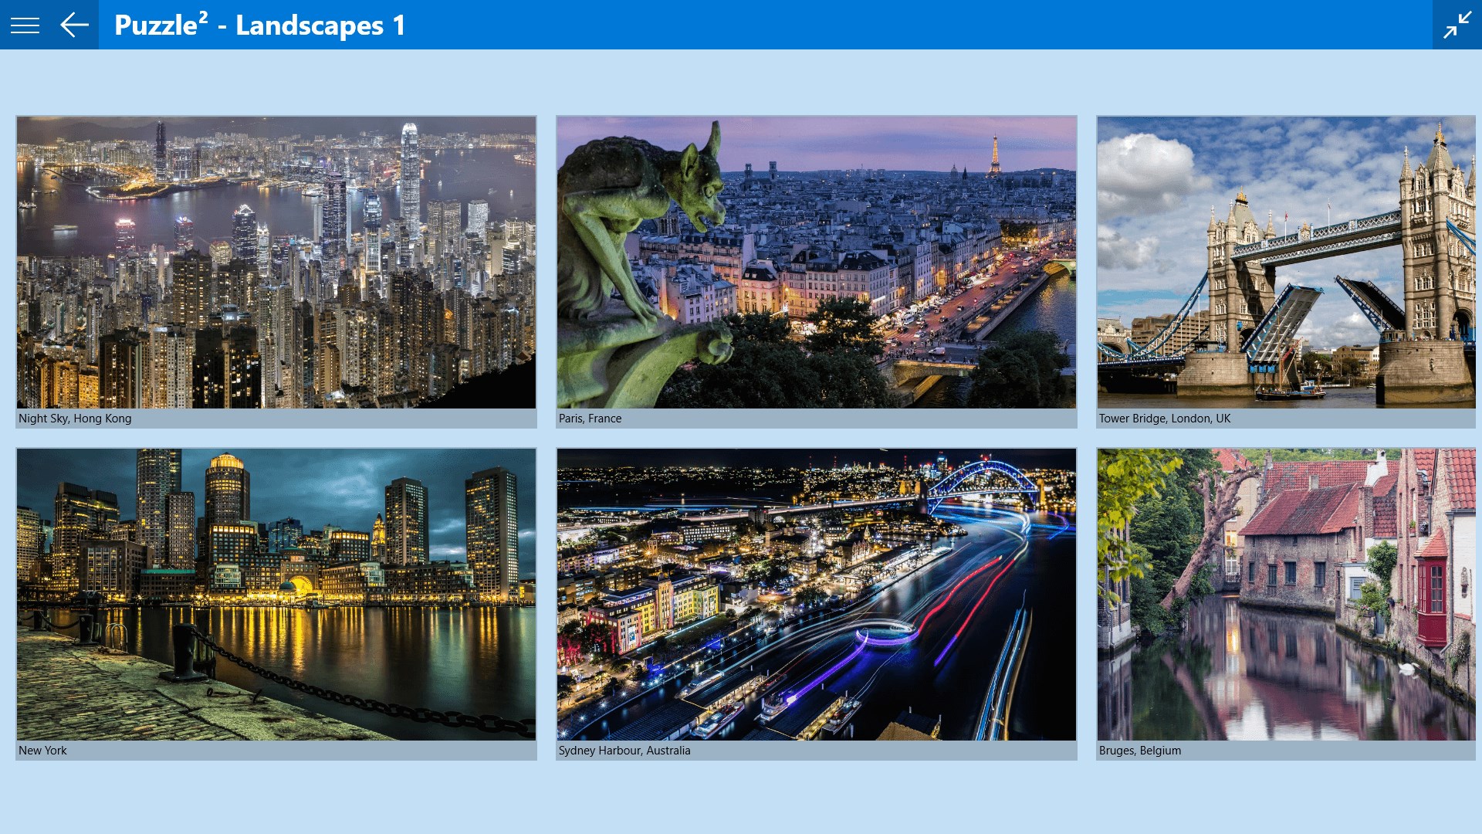Click the Puzzle² - Landscapes 1 title

tap(259, 25)
